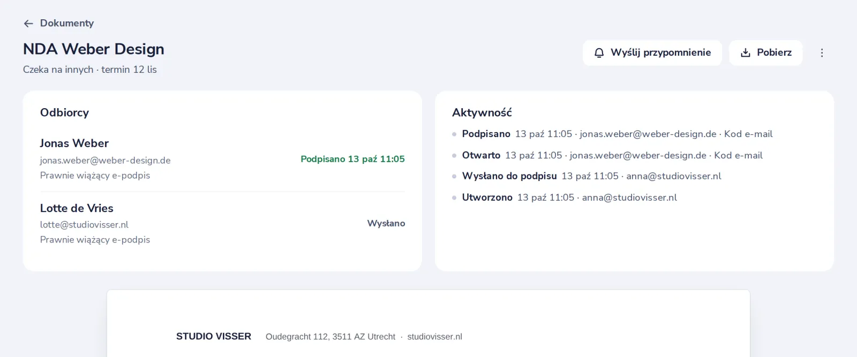Click 'Prawnie wiążący e-podpis' under Lotte de Vries

tap(95, 240)
